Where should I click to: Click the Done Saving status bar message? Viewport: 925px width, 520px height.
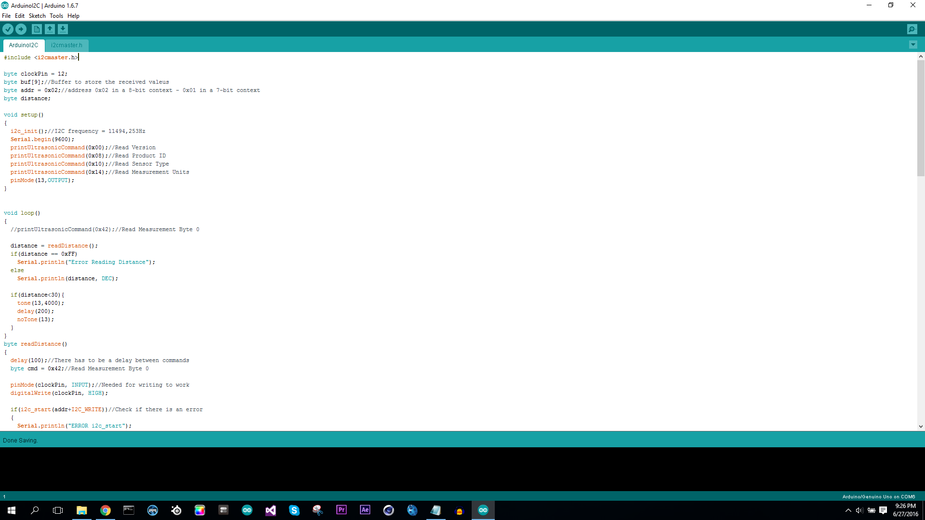point(20,440)
